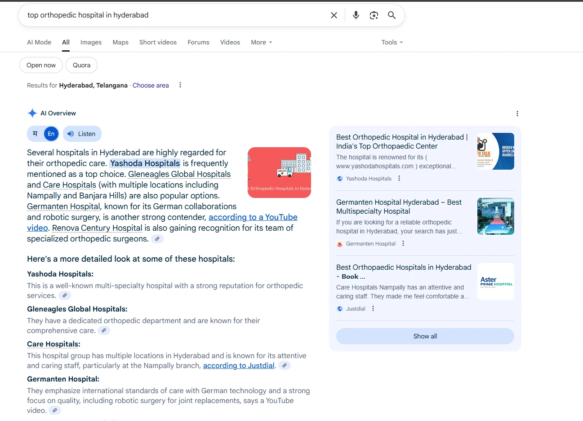Clear the search box with X icon
This screenshot has width=583, height=421.
click(334, 15)
